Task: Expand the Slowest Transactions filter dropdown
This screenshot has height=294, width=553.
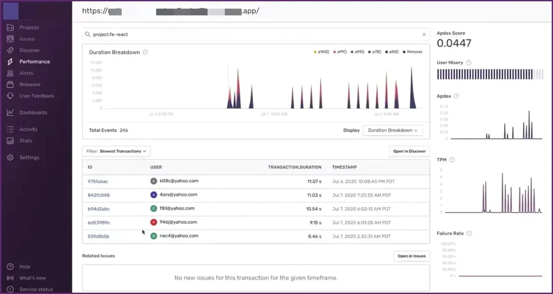Action: [116, 151]
